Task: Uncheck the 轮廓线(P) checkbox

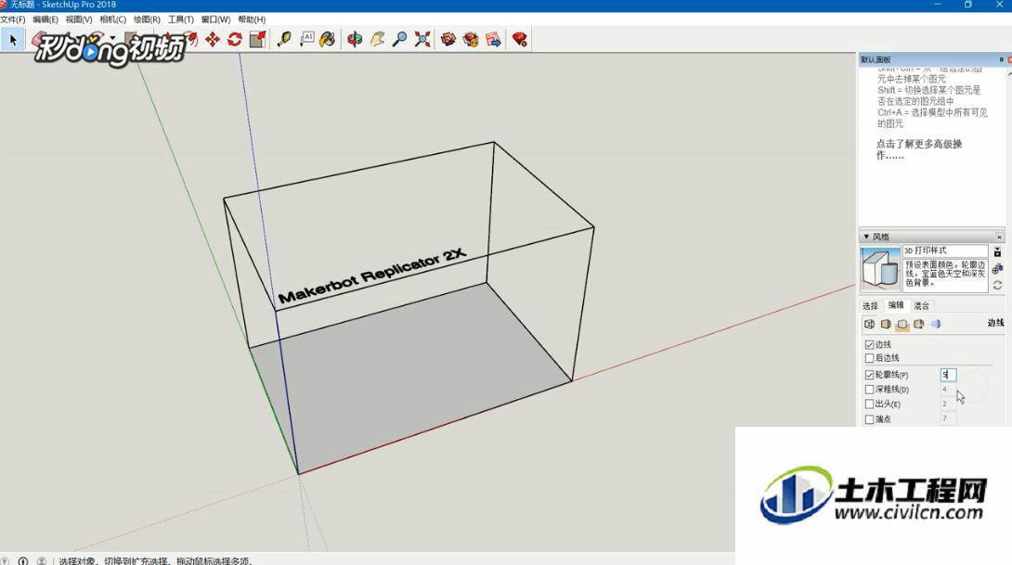Action: point(869,375)
